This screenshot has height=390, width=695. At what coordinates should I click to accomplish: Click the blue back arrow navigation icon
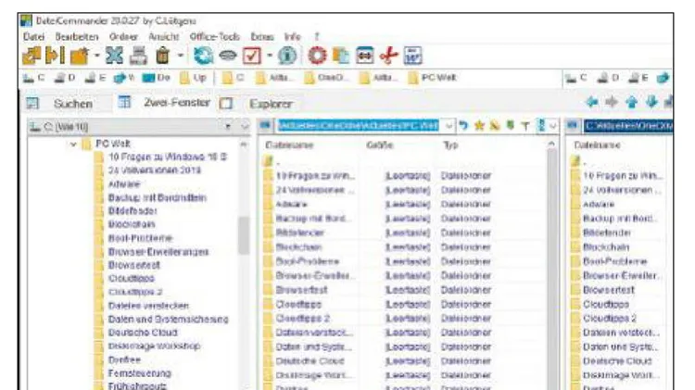click(592, 103)
